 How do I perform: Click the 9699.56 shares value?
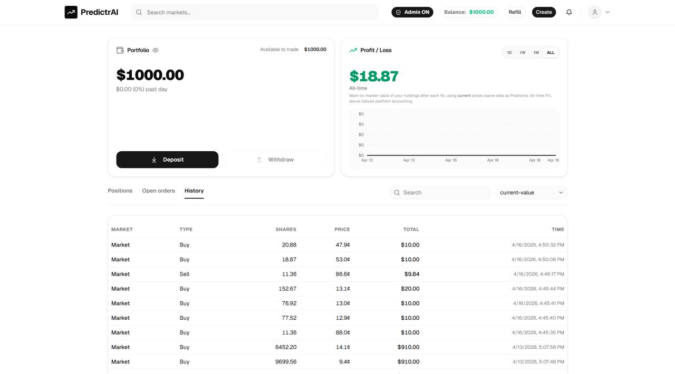click(286, 362)
